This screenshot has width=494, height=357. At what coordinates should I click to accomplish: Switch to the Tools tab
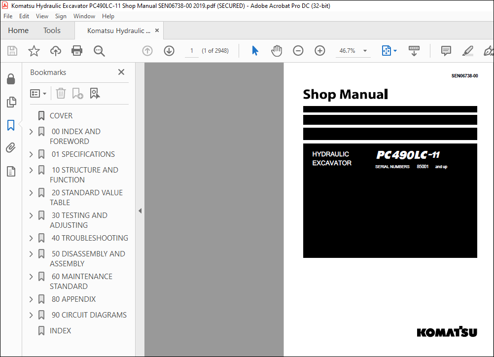point(52,31)
